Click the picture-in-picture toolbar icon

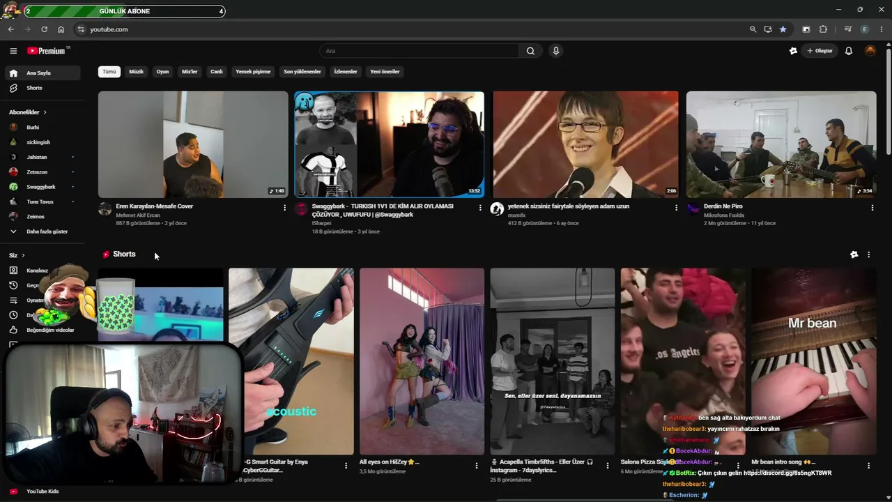pyautogui.click(x=806, y=29)
